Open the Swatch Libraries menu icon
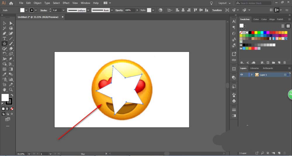The image size is (292, 156). point(242,63)
